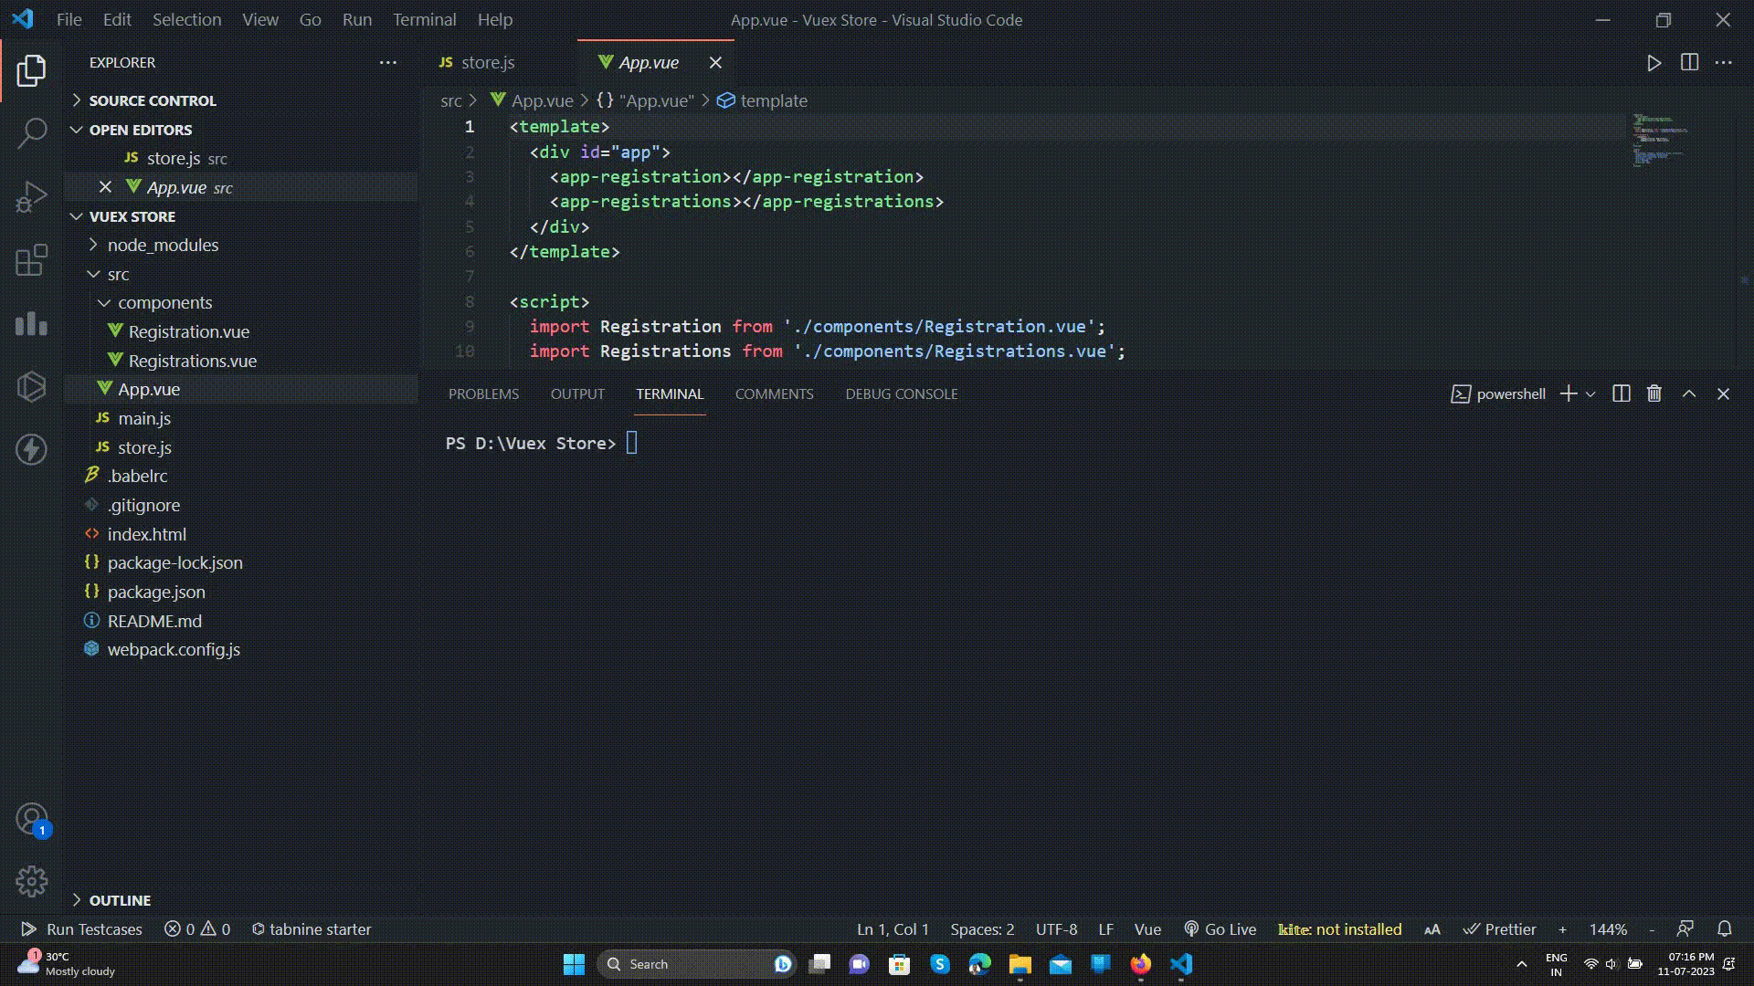Open Registration.vue from the explorer

click(188, 331)
